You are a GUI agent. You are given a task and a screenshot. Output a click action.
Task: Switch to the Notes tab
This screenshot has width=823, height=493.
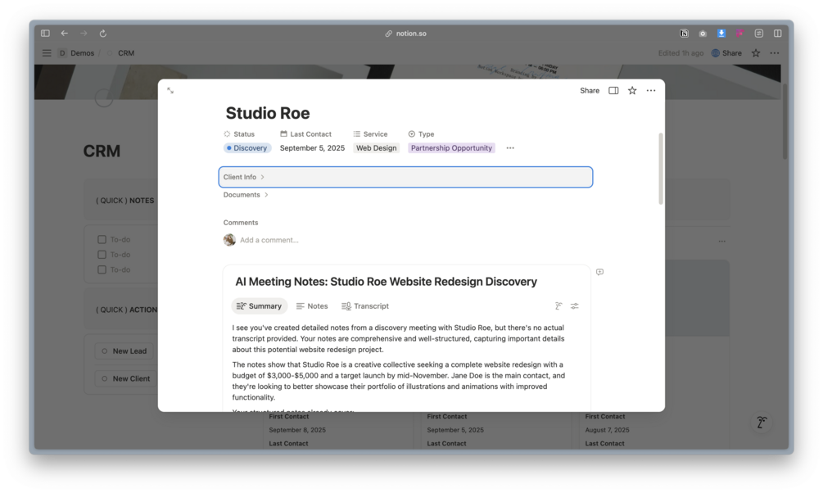click(x=312, y=306)
